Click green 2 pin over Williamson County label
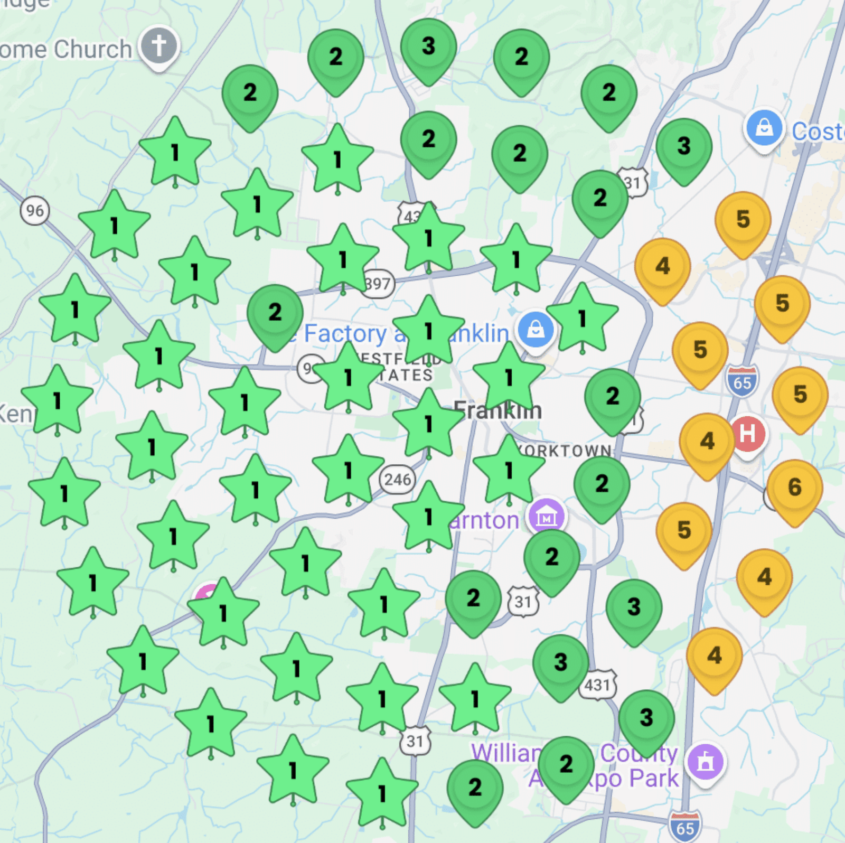This screenshot has height=843, width=845. pos(566,764)
